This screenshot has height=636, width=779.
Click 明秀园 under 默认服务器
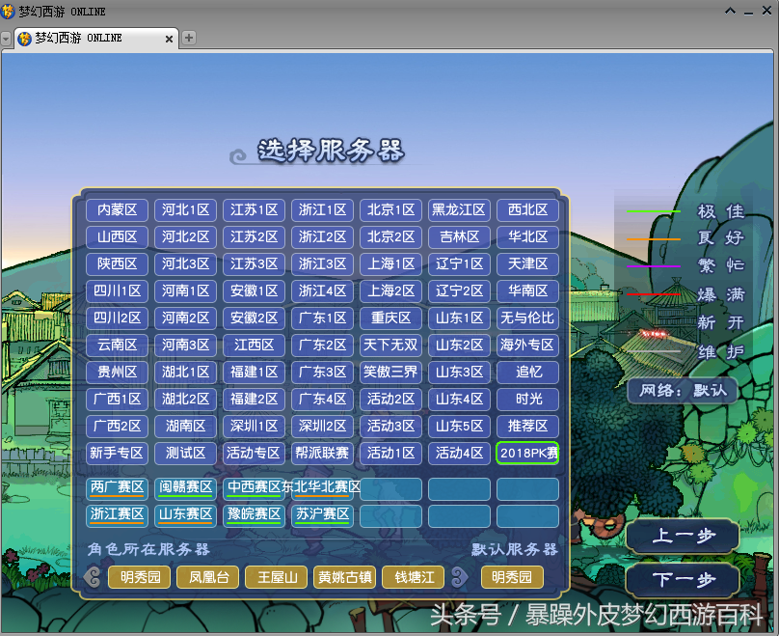point(512,577)
